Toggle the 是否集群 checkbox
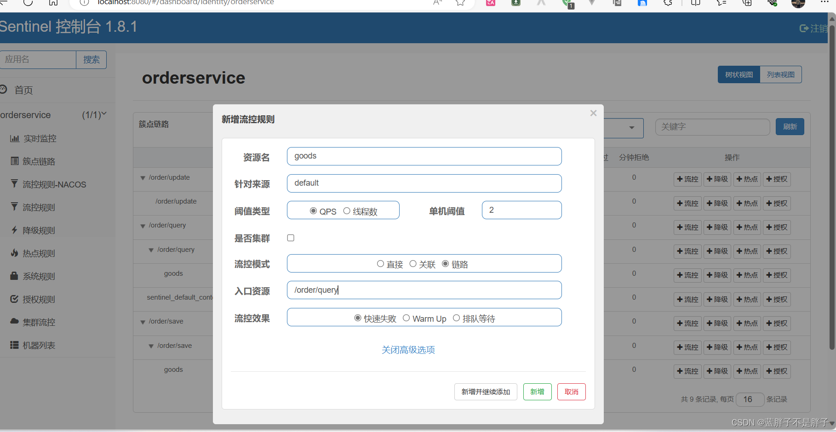The width and height of the screenshot is (836, 432). (291, 238)
